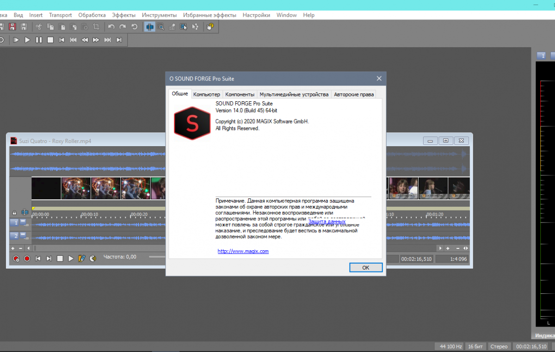This screenshot has width=555, height=352.
Task: Open the Transport menu
Action: click(x=60, y=15)
